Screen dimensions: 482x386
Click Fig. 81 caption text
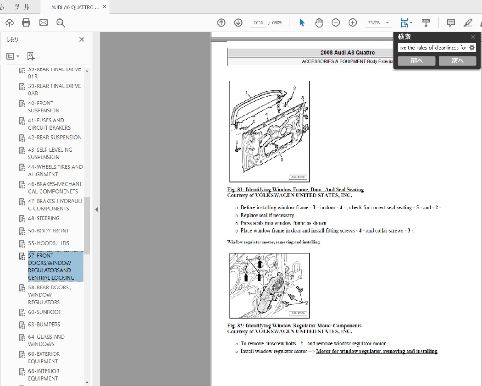click(x=295, y=190)
